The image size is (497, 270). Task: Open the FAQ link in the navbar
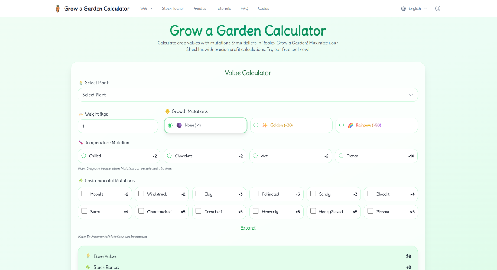click(x=244, y=8)
